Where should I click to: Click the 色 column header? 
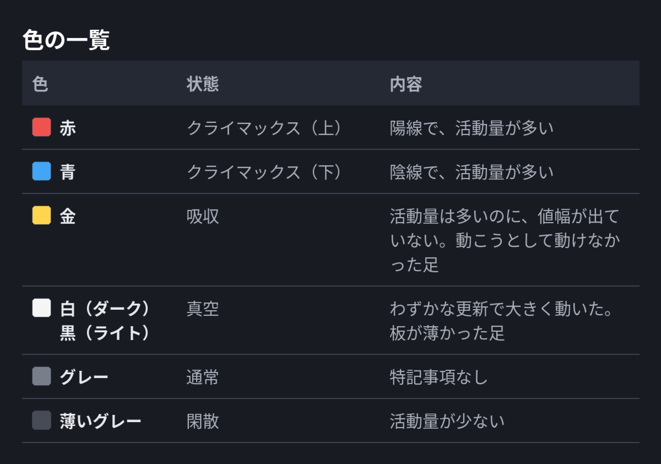coord(40,84)
